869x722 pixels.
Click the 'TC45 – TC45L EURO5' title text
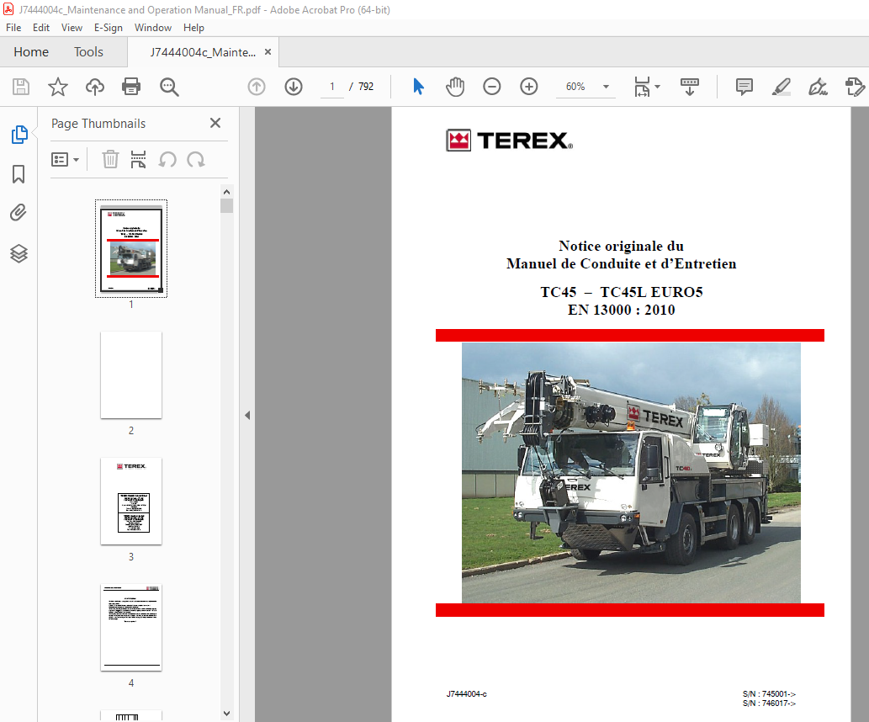pos(622,292)
